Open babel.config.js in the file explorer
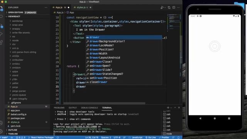The height and width of the screenshot is (139, 247). pos(19,114)
